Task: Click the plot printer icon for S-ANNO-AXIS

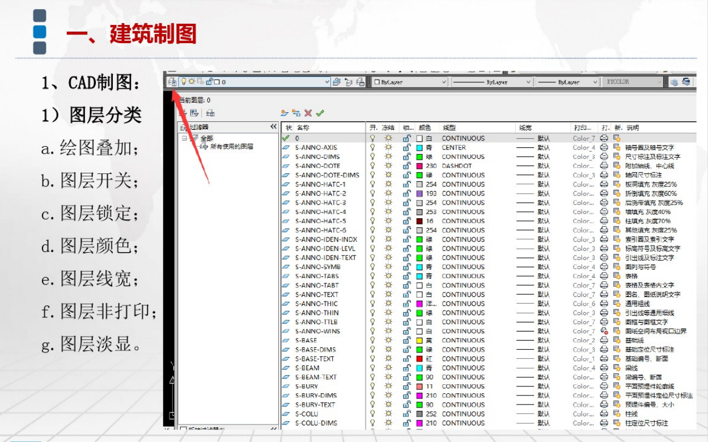Action: (x=604, y=147)
